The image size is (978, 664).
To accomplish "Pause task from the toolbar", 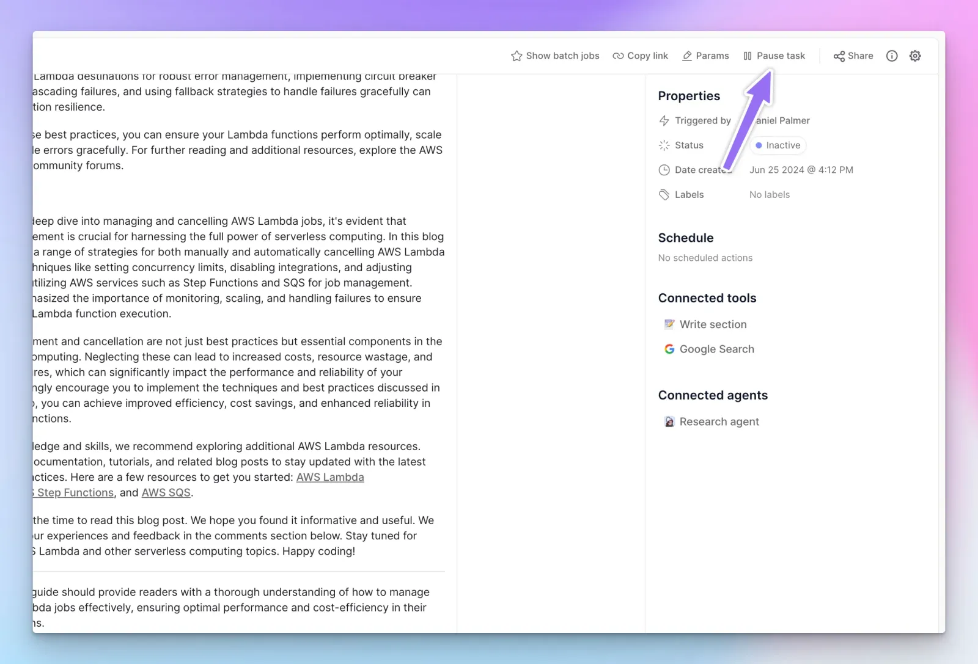I will 774,56.
